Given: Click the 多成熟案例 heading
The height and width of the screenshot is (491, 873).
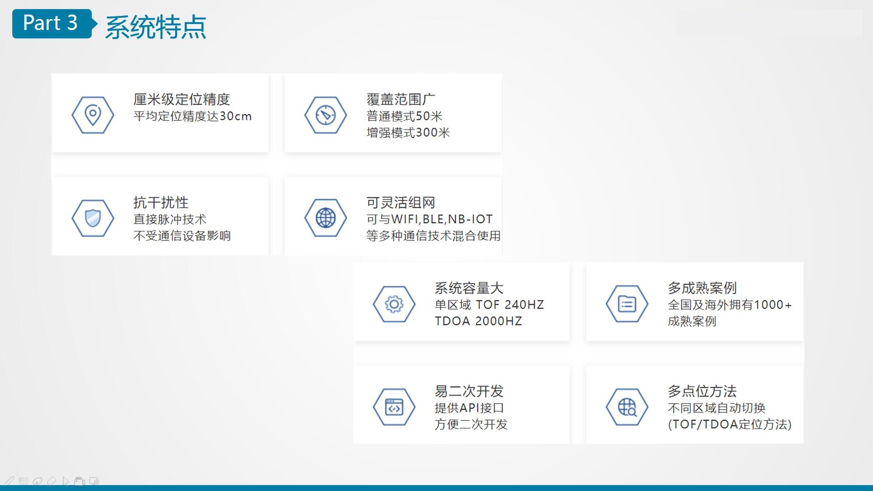Looking at the screenshot, I should 702,288.
